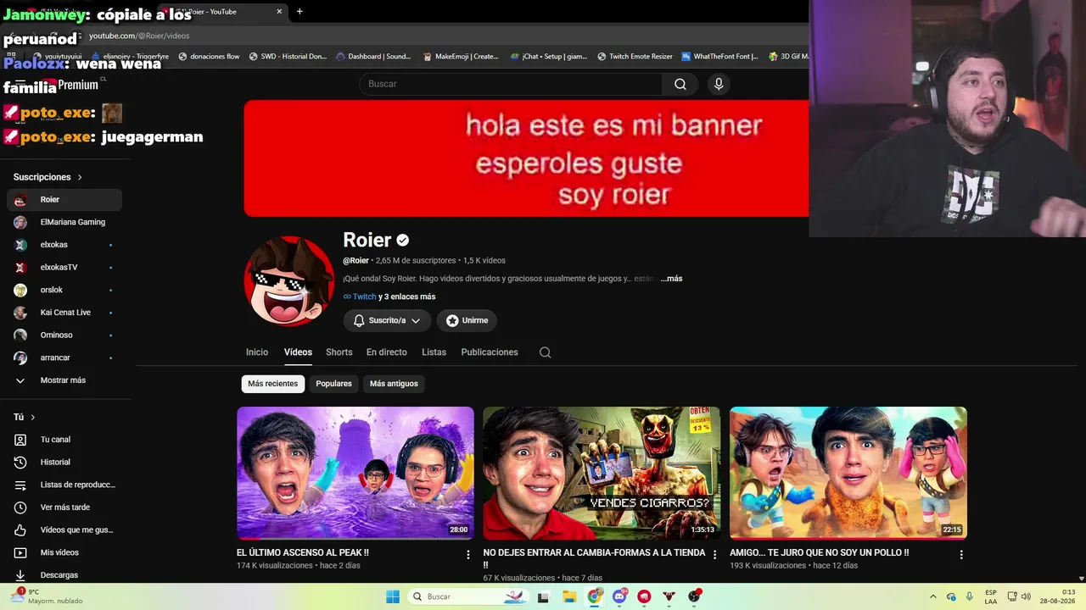Sort videos by Populares chip
The height and width of the screenshot is (610, 1086).
(x=333, y=384)
